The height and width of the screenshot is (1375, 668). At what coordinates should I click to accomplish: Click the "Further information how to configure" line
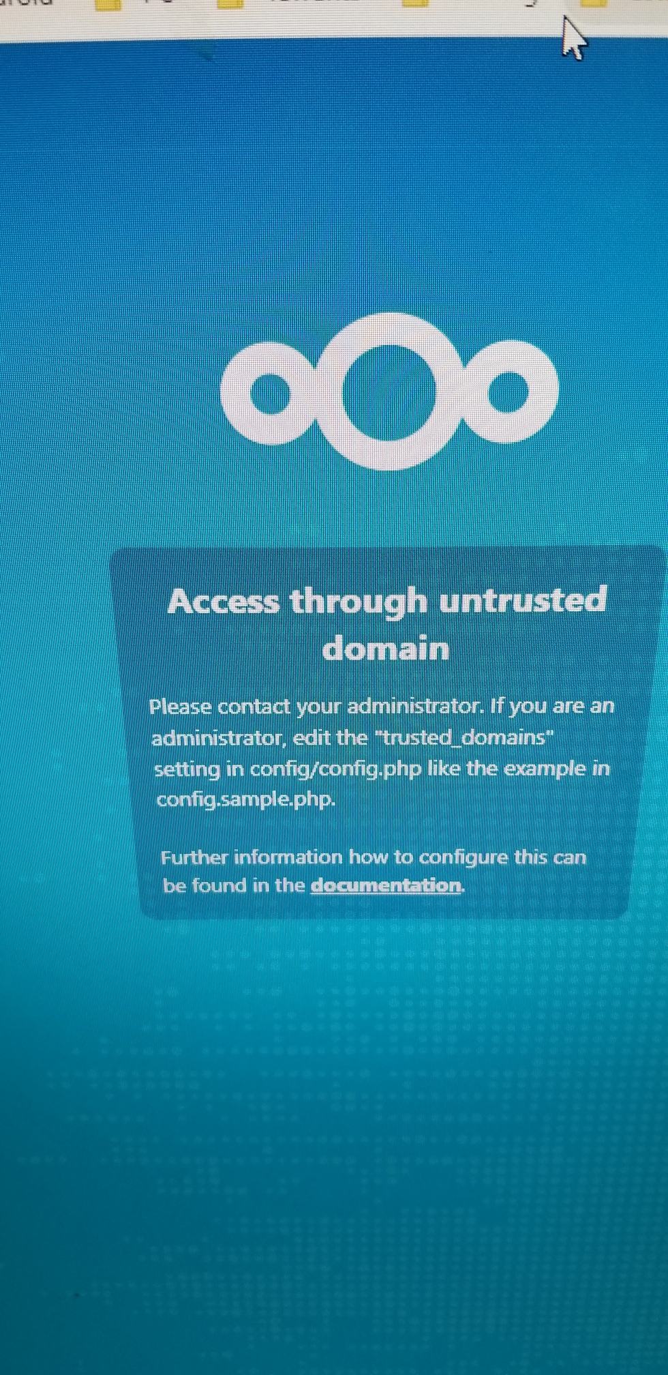coord(374,857)
